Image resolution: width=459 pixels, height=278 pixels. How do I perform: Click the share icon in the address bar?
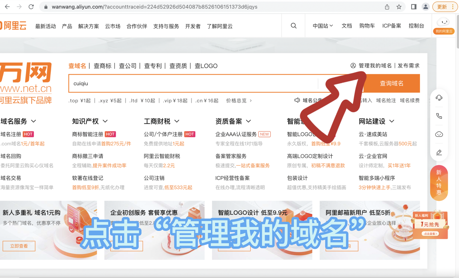click(387, 7)
